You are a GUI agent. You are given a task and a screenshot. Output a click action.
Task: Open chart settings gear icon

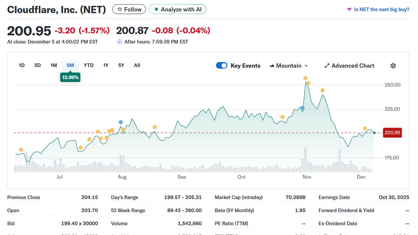point(393,66)
